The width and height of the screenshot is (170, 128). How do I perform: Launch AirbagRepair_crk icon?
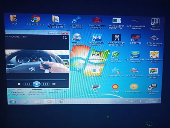(x=115, y=71)
